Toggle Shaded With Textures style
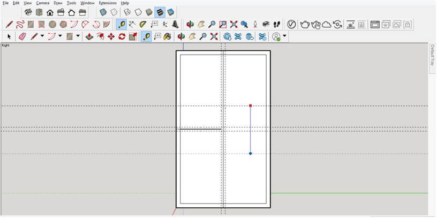Viewport: 437px width, 218px height. coord(160,12)
